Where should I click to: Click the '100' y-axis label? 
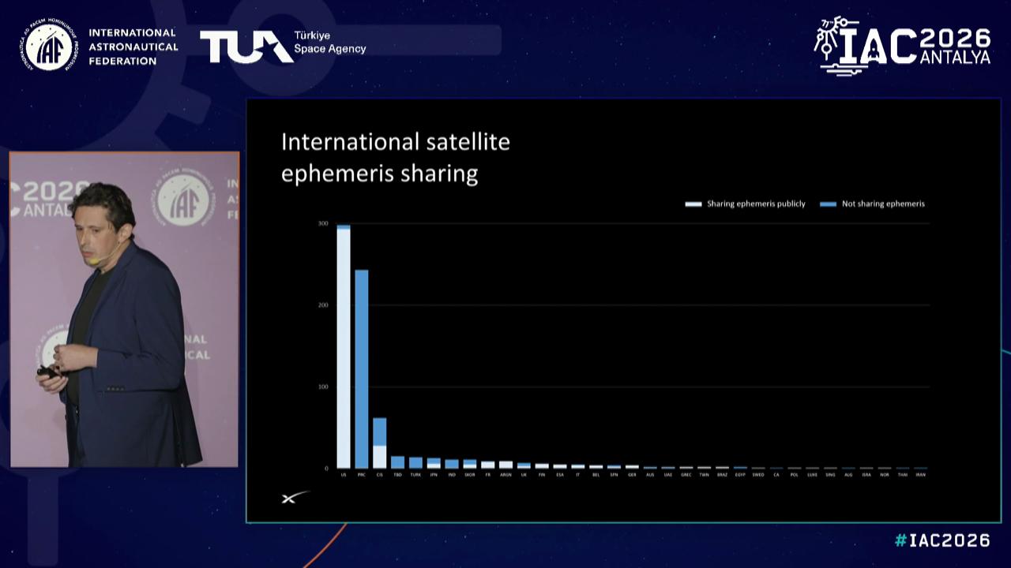click(x=323, y=387)
